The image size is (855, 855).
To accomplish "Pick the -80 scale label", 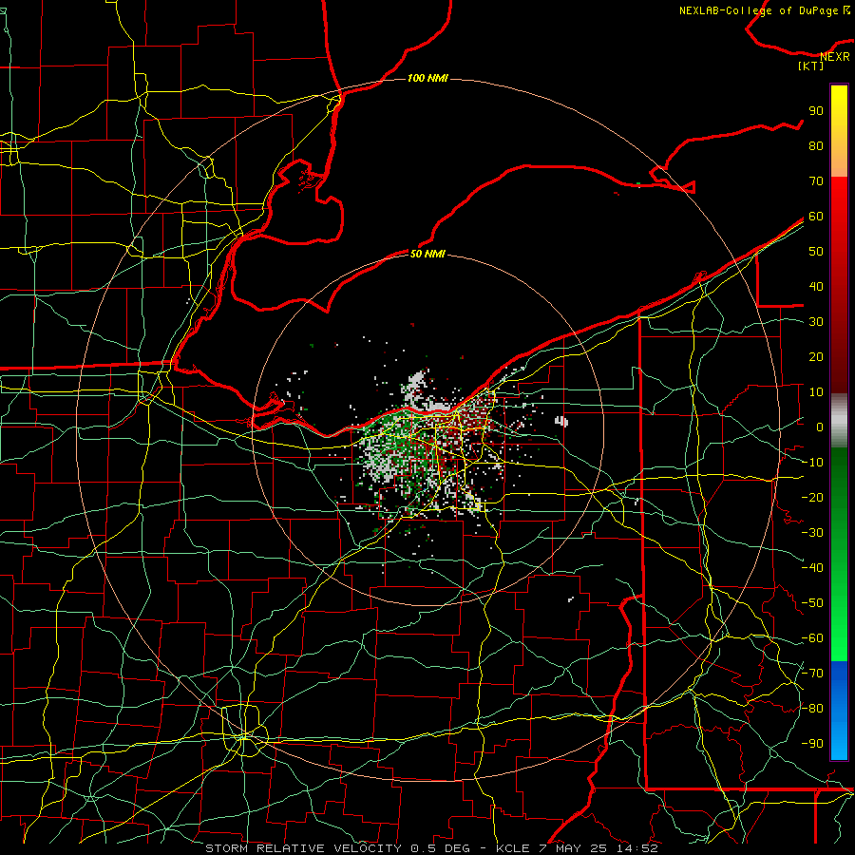I will pos(812,709).
